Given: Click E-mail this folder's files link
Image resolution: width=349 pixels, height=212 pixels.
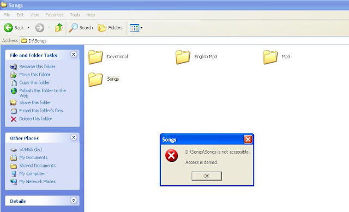Looking at the screenshot, I should click(41, 111).
